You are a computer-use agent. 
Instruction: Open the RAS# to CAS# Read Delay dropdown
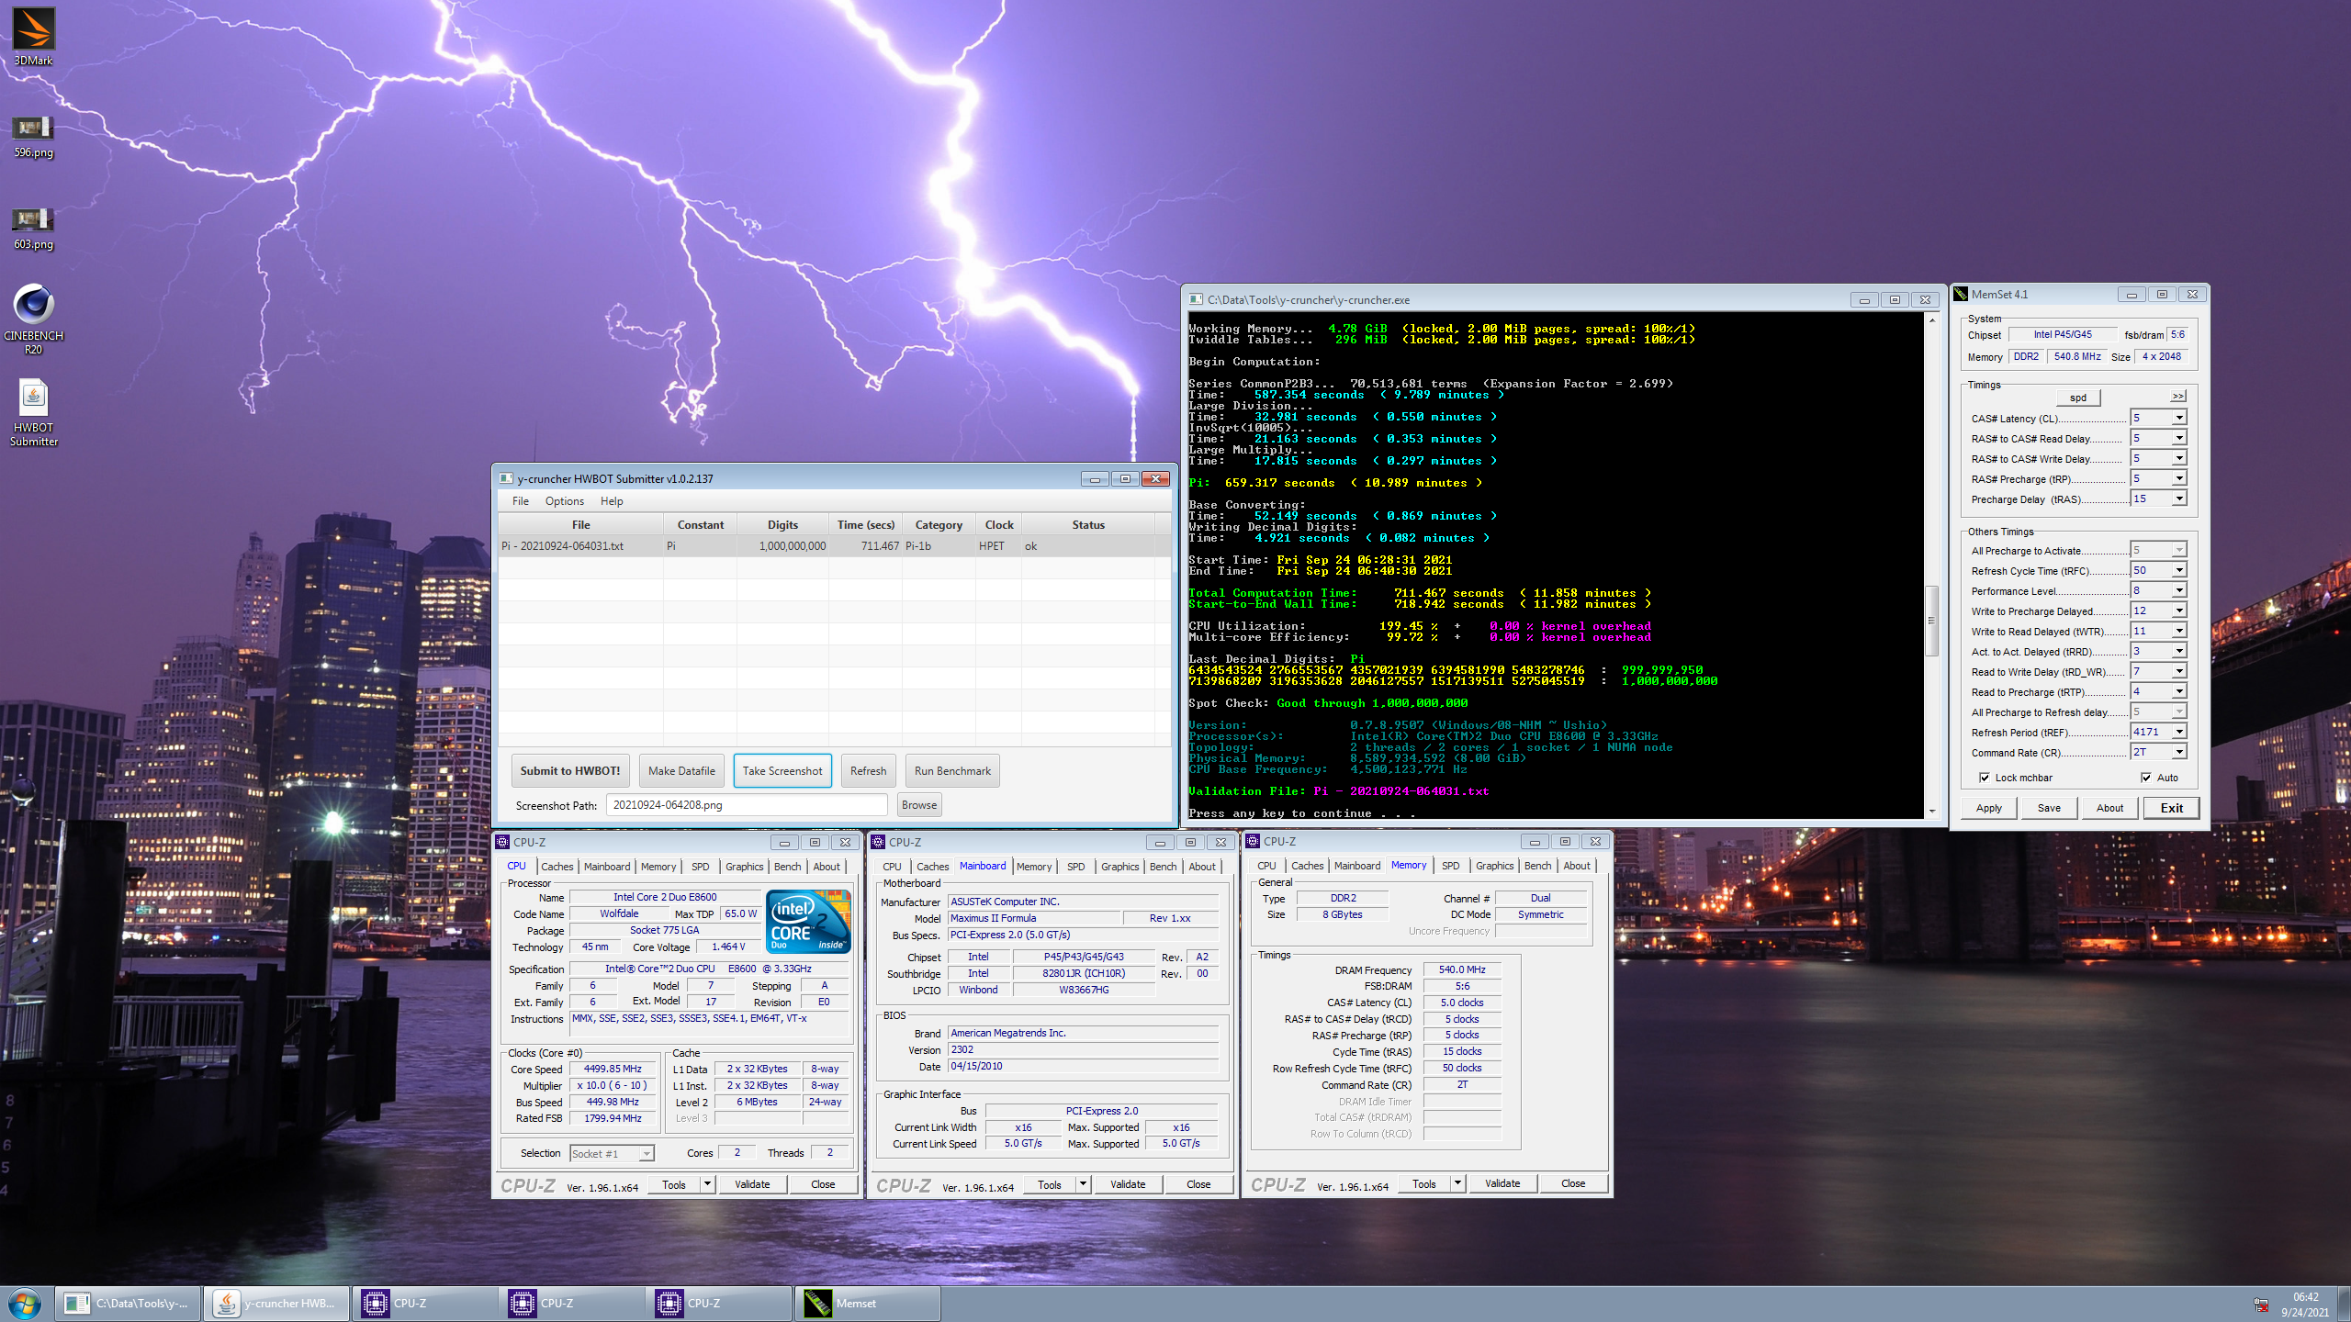pyautogui.click(x=2178, y=438)
